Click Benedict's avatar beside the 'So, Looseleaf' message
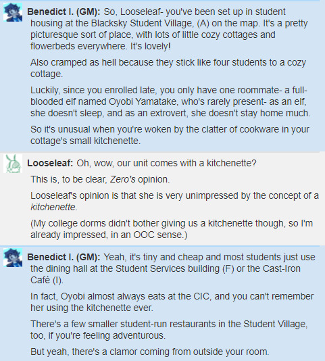 pos(13,12)
